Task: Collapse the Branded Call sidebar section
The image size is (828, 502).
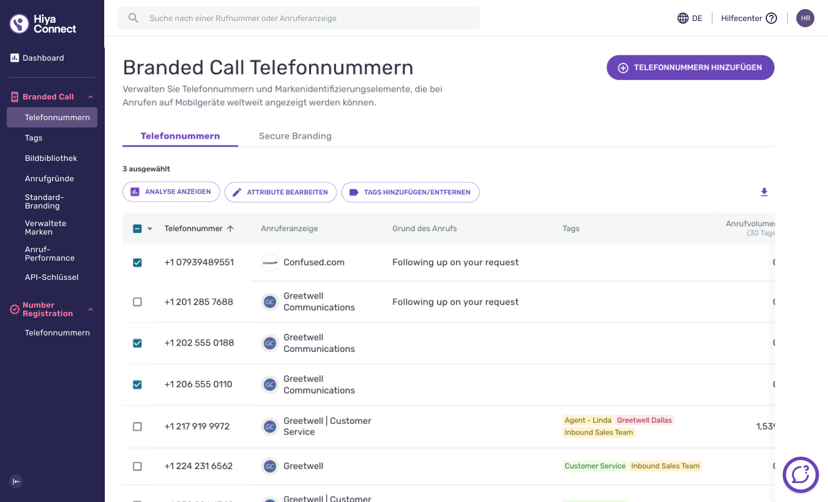Action: (x=91, y=97)
